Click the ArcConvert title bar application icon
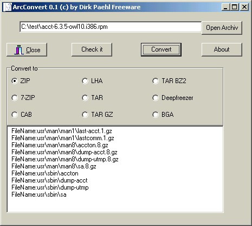The height and width of the screenshot is (226, 252). coord(8,7)
